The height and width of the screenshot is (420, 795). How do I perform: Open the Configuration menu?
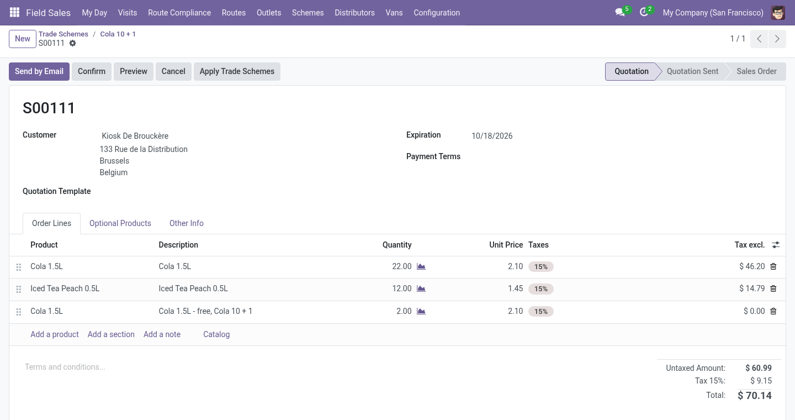(x=437, y=12)
